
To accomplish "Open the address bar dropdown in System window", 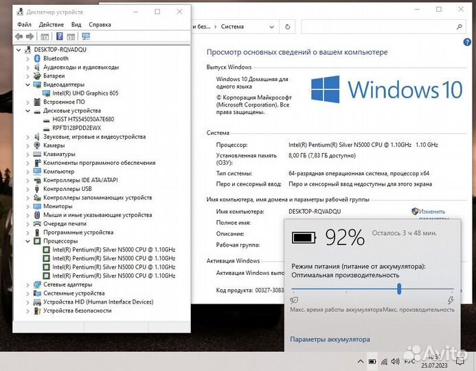I will coord(272,27).
